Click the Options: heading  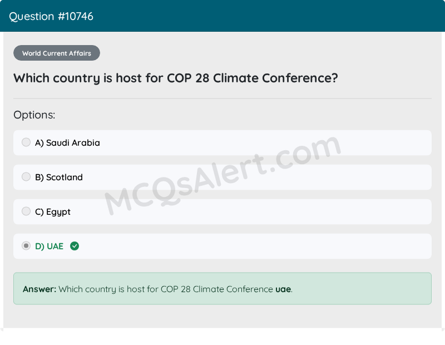(x=34, y=115)
